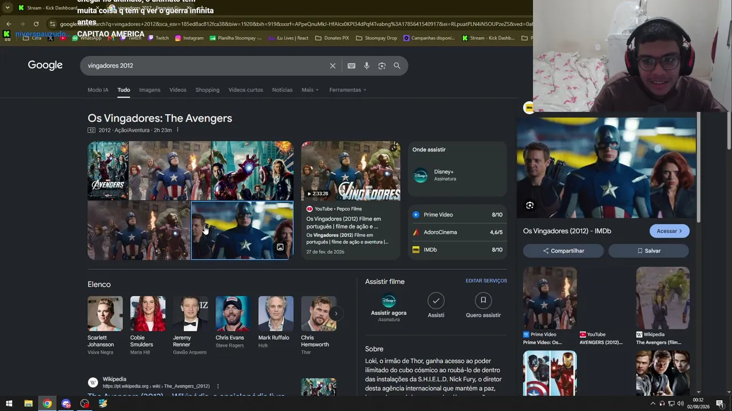
Task: Click the Salvar button
Action: pyautogui.click(x=649, y=251)
